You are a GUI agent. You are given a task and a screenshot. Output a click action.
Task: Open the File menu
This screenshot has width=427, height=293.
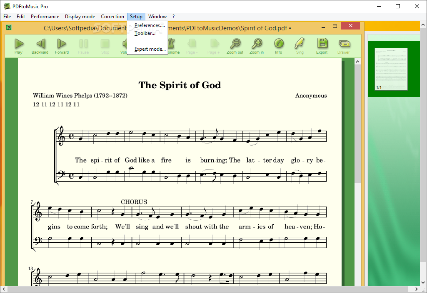[x=7, y=17]
